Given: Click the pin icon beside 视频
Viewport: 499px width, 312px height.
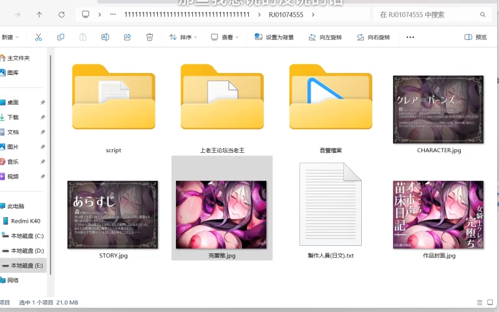Looking at the screenshot, I should (x=42, y=177).
